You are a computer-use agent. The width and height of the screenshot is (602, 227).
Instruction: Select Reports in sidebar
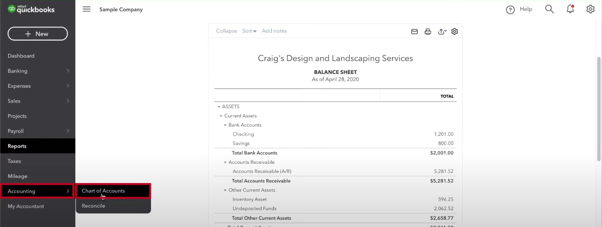[x=37, y=146]
